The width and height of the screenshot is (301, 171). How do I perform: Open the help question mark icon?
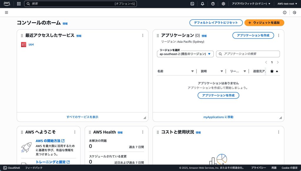(x=213, y=4)
